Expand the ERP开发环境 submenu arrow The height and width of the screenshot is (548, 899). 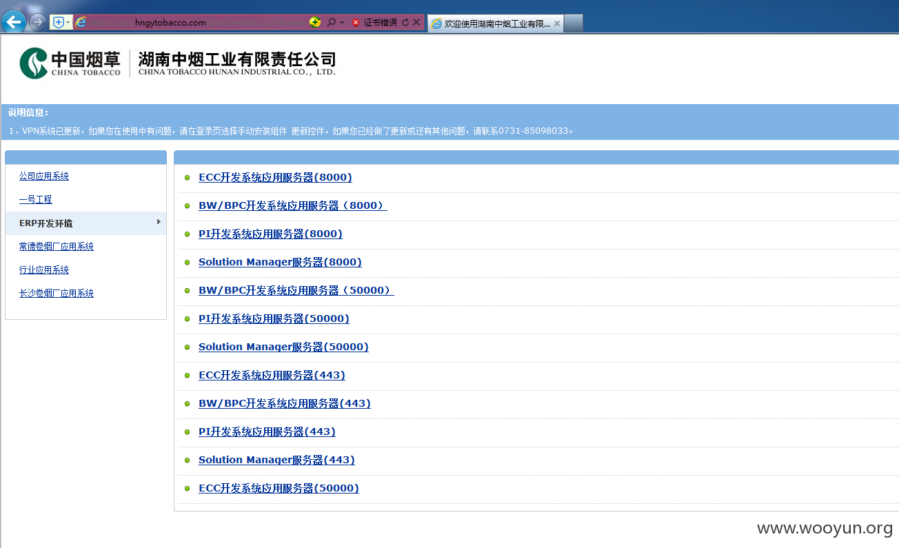(159, 222)
